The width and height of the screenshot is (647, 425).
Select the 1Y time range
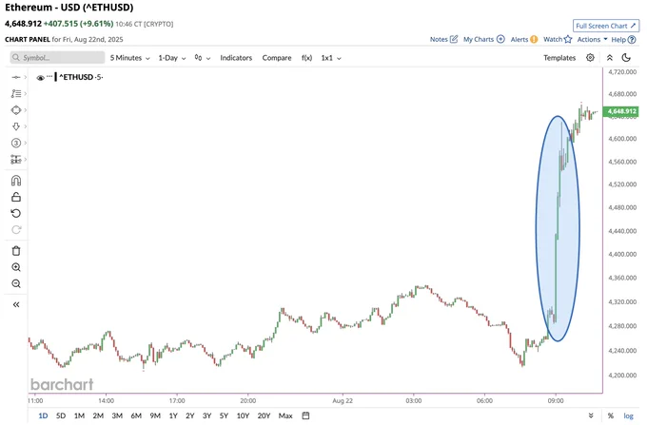[x=173, y=415]
